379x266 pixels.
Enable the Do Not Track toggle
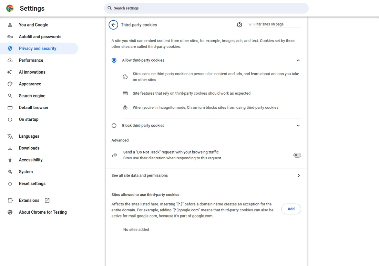(x=297, y=155)
